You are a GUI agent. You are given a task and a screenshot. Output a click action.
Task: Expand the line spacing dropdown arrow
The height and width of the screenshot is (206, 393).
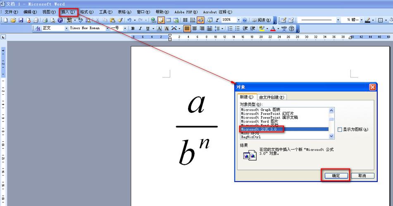tap(222, 28)
